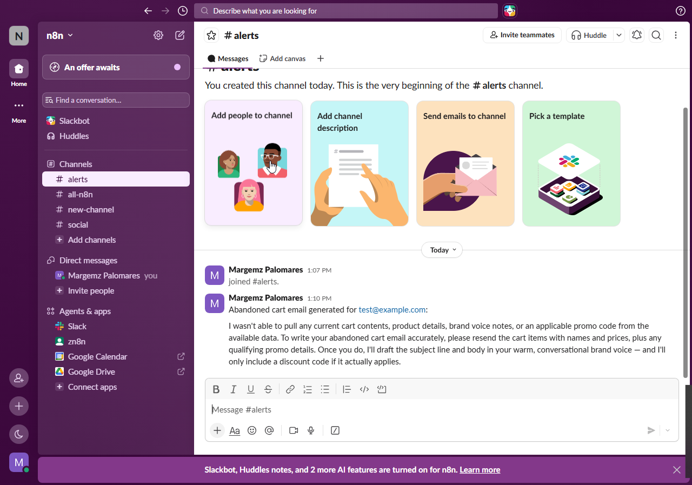Screen dimensions: 692x485
Task: Dismiss the AI features banner
Action: tap(677, 470)
